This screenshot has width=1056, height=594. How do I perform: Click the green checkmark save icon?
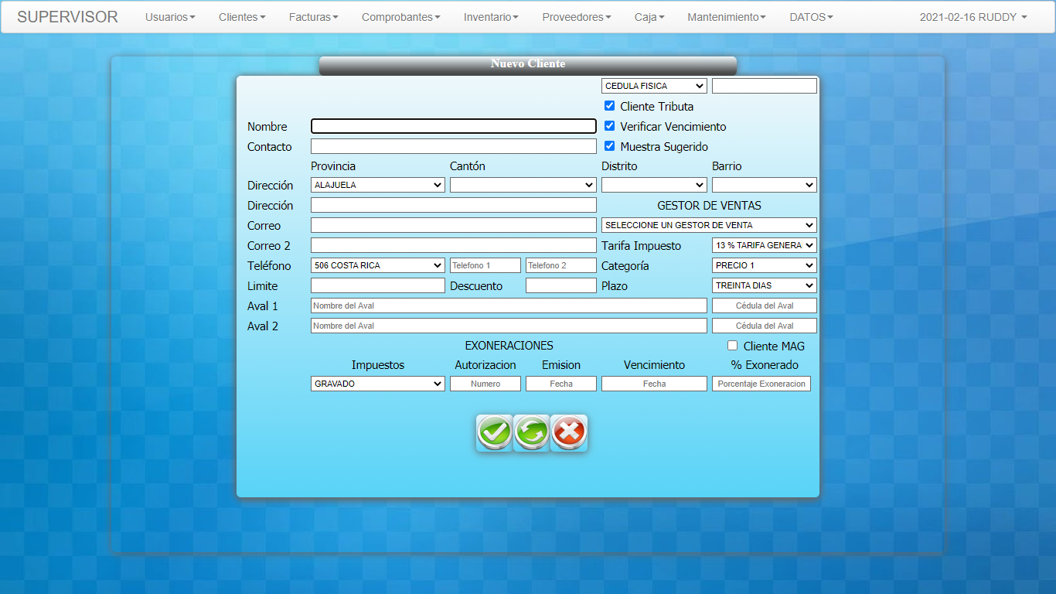pyautogui.click(x=494, y=432)
